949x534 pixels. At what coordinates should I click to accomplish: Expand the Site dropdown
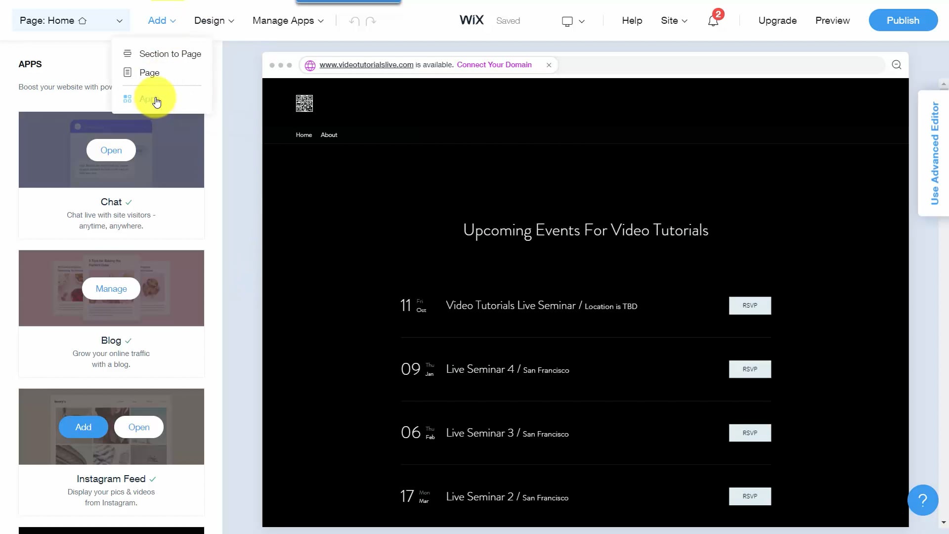click(674, 21)
